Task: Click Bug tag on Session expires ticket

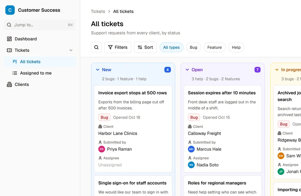Action: tap(194, 117)
